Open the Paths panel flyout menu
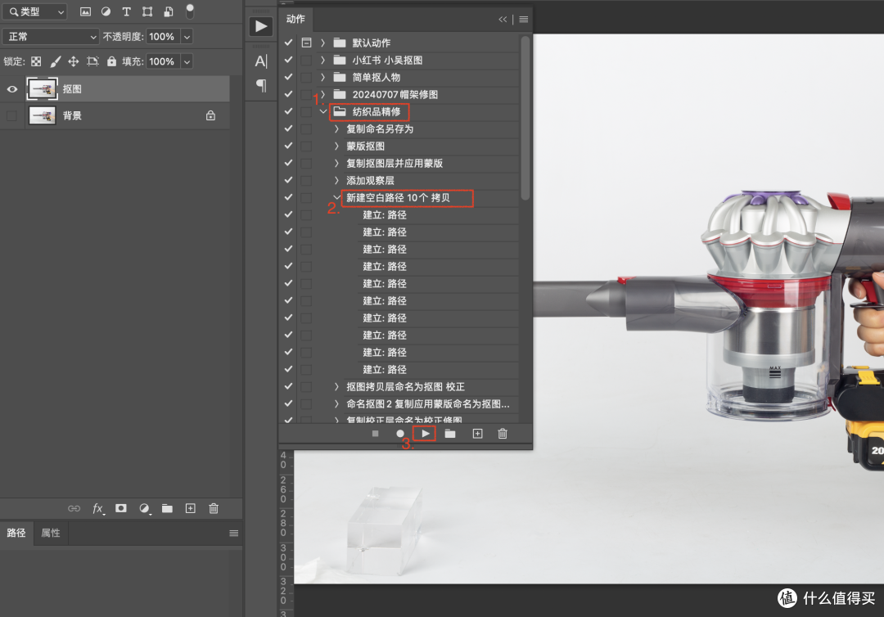Image resolution: width=884 pixels, height=617 pixels. [x=234, y=533]
